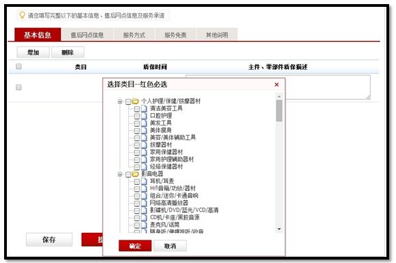Click the document icon beside 麦克风/话筒

pos(144,225)
